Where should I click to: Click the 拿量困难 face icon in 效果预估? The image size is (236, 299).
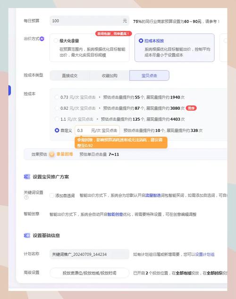click(51, 154)
